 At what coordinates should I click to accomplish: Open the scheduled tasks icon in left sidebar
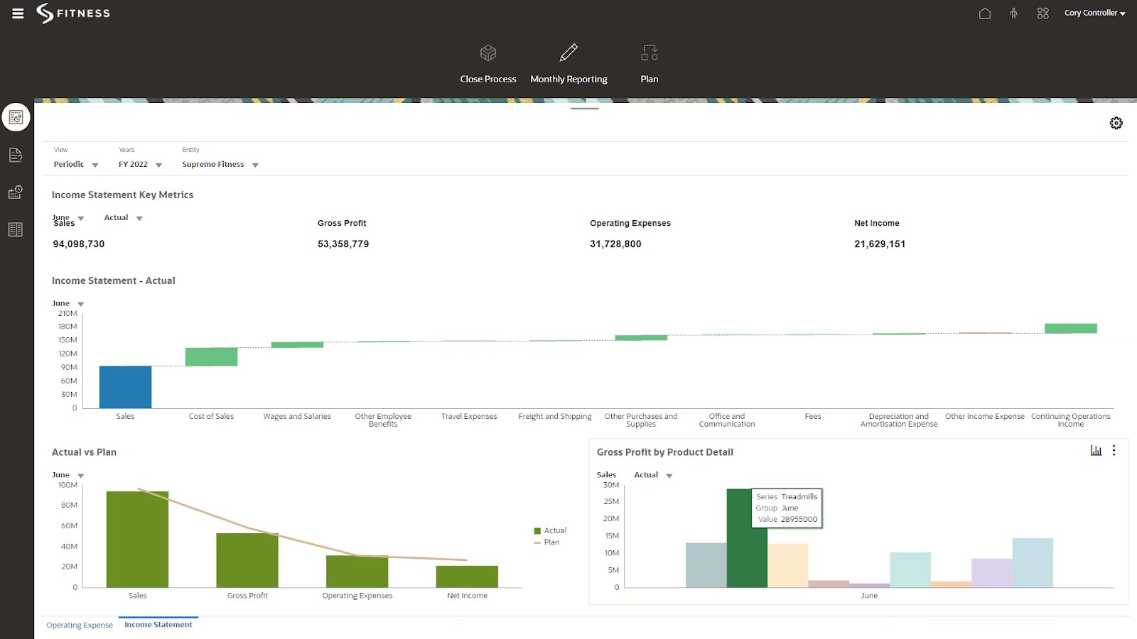coord(16,192)
